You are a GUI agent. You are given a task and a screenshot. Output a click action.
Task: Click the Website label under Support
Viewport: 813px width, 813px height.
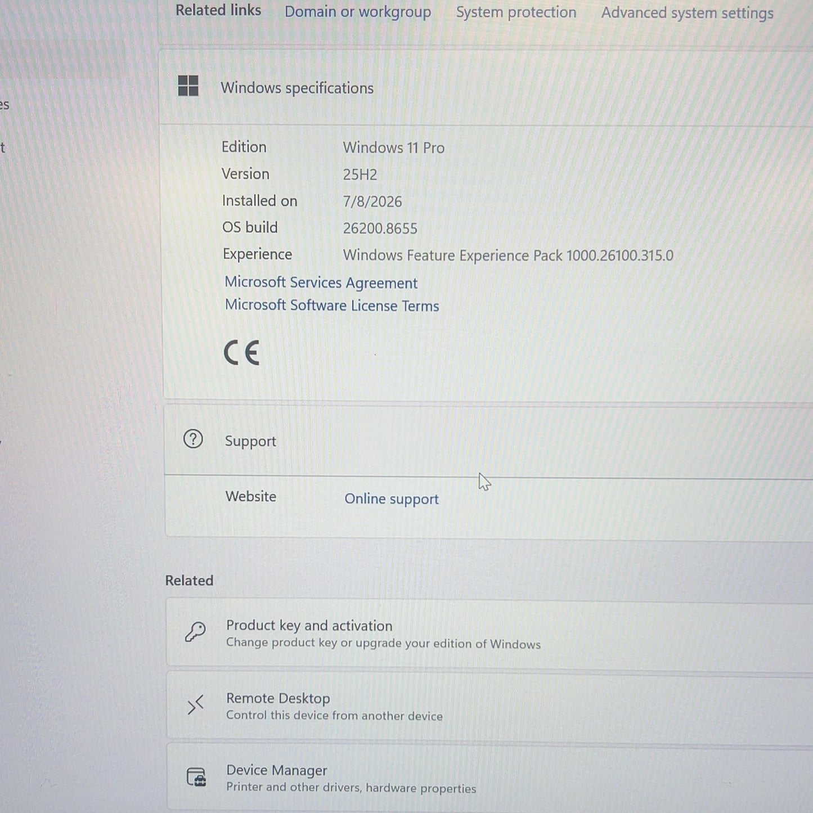[251, 497]
